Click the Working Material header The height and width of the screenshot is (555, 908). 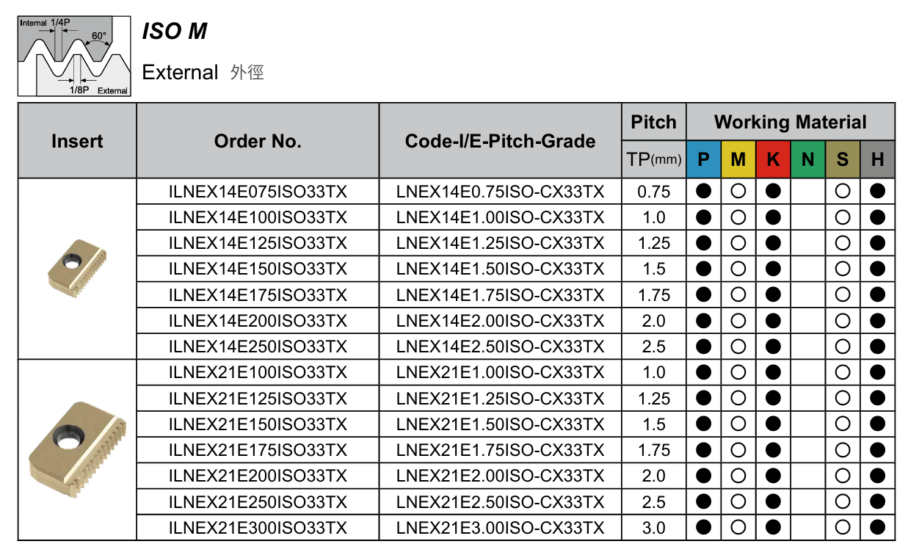click(x=791, y=123)
